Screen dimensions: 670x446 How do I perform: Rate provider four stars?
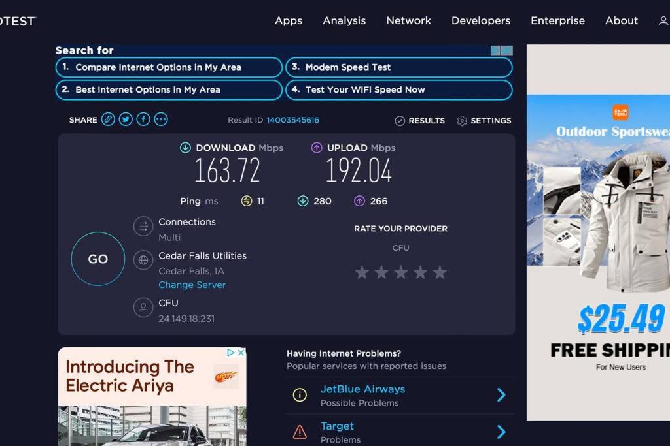pyautogui.click(x=421, y=272)
